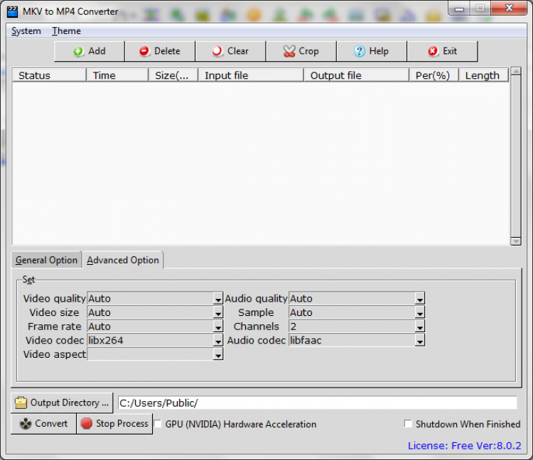
Task: Close the MKV to MP4 Converter window
Action: [509, 8]
